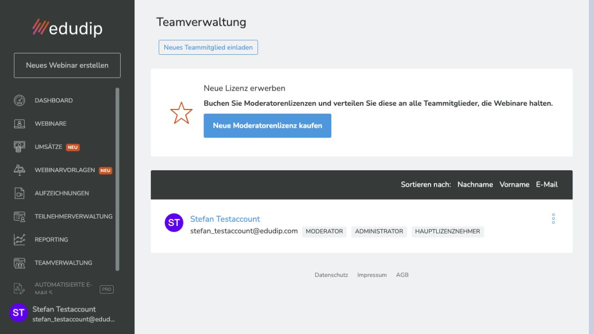This screenshot has width=594, height=334.
Task: Select Webinarvorlagen in sidebar
Action: [65, 170]
